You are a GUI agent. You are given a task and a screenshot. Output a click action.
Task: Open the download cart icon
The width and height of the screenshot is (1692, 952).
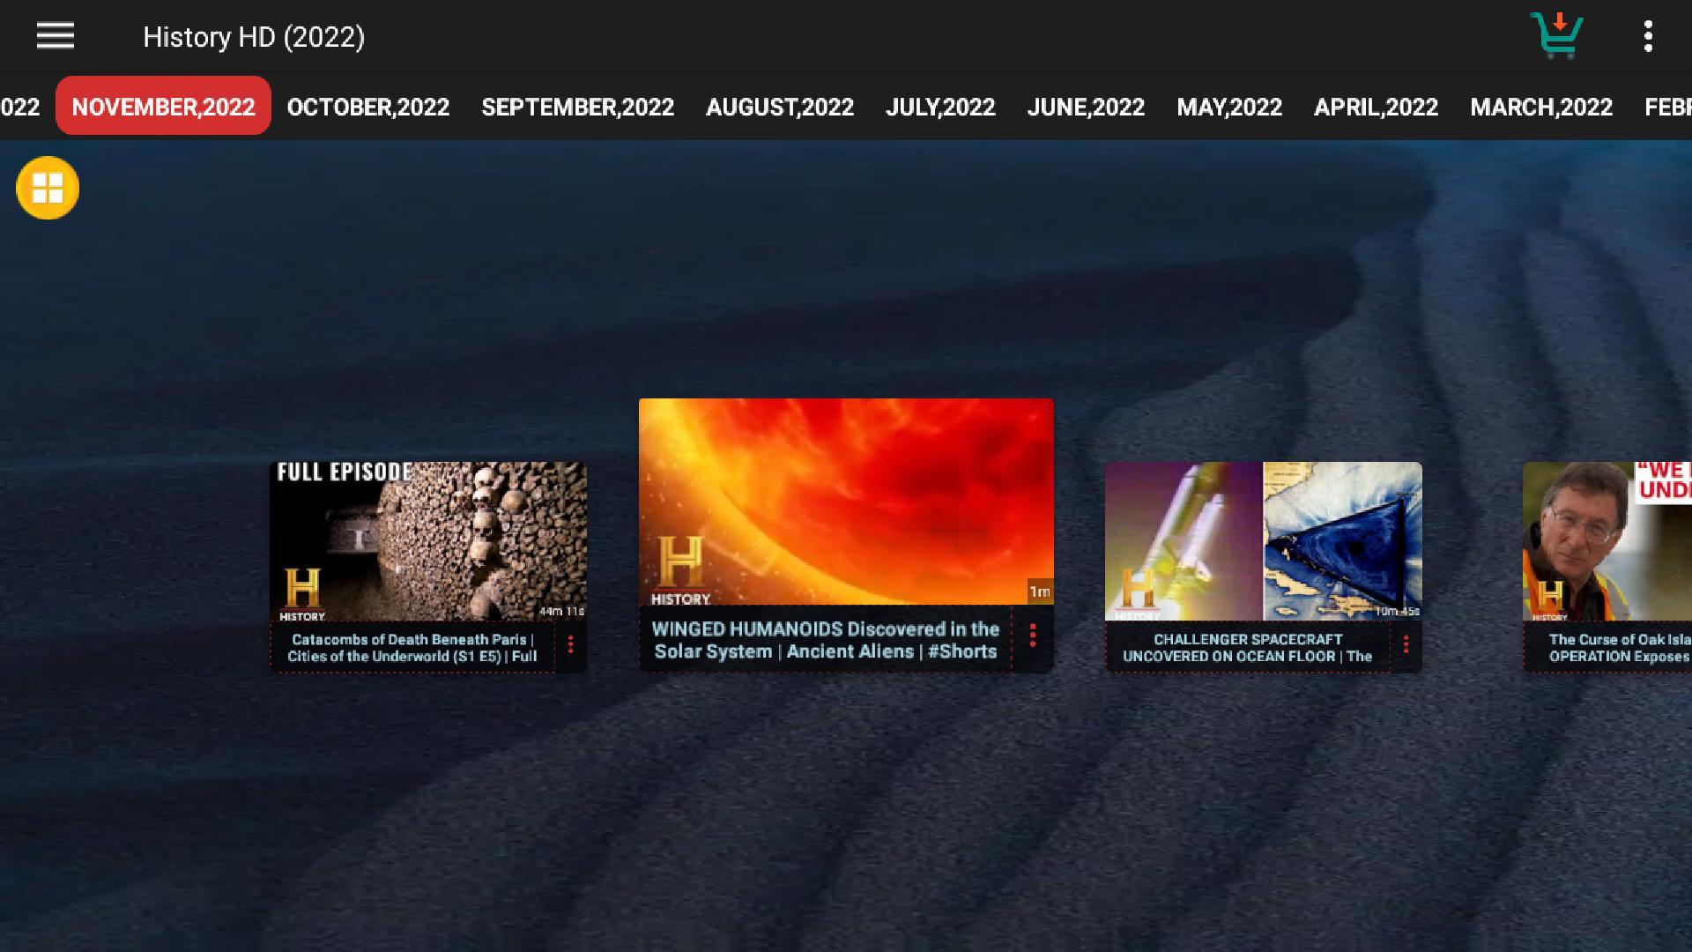click(x=1557, y=36)
